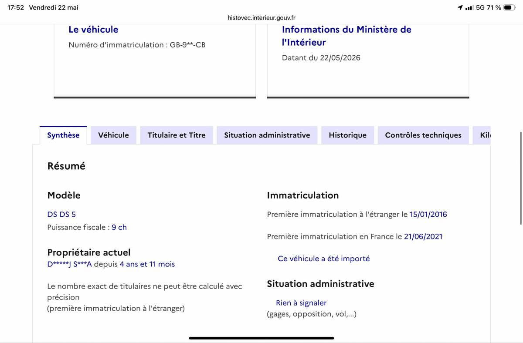Click French registration date 21/06/2021
523x343 pixels.
tap(423, 236)
